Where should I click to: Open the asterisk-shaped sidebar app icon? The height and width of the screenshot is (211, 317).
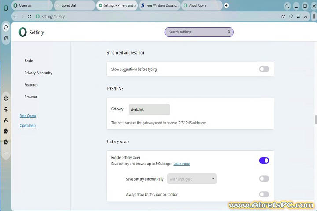(x=6, y=98)
